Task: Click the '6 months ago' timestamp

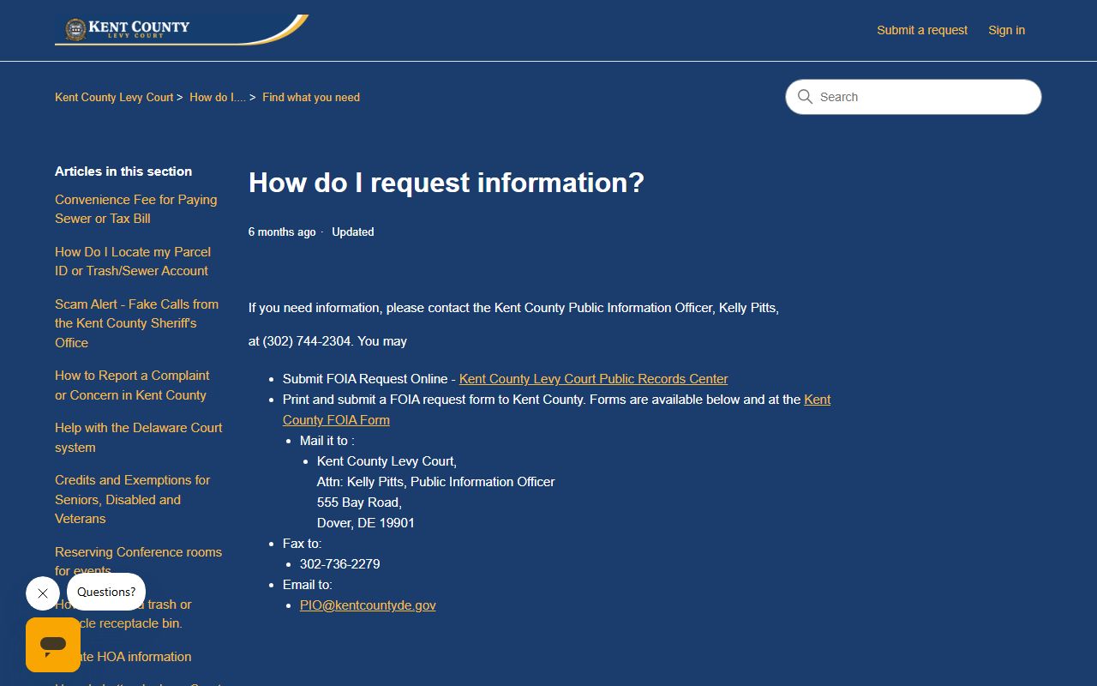Action: pyautogui.click(x=282, y=232)
